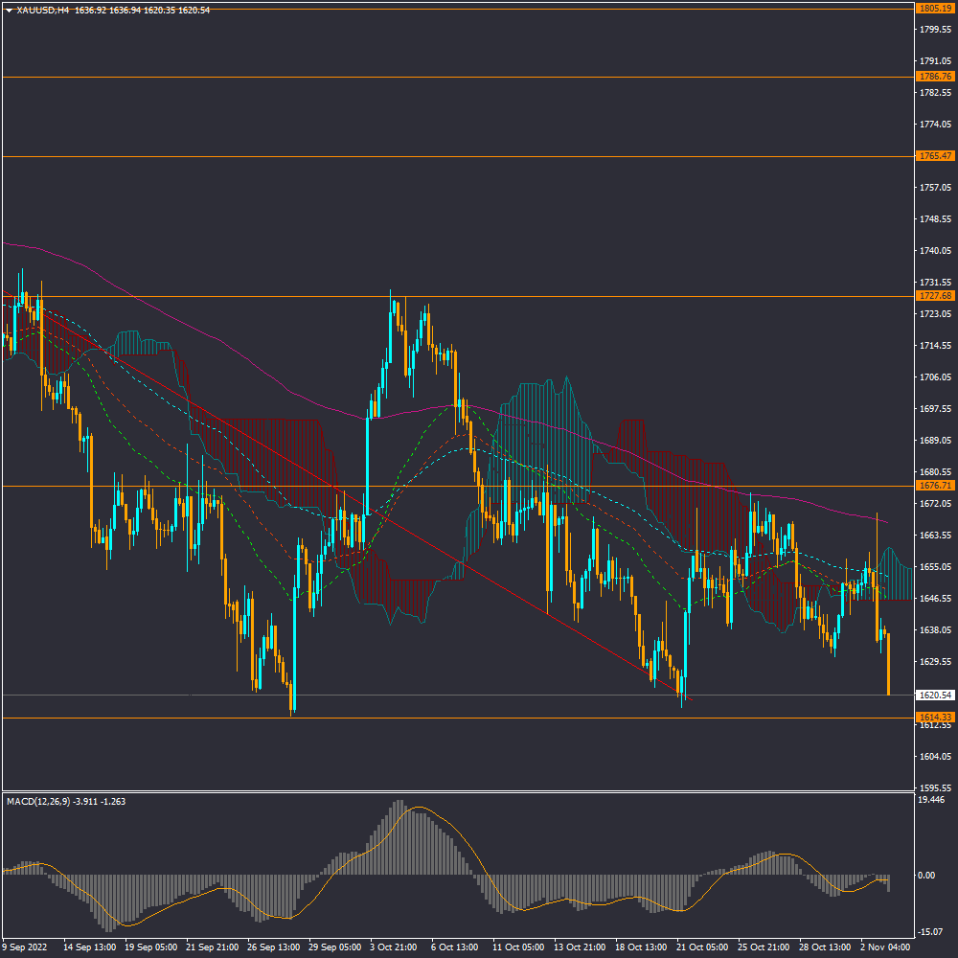Screen dimensions: 958x958
Task: Select the orange 1614.33 price level tag
Action: coord(934,718)
